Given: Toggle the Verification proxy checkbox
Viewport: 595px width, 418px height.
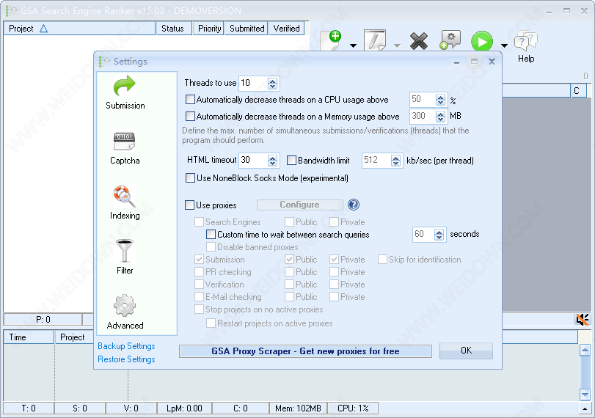Looking at the screenshot, I should click(199, 284).
